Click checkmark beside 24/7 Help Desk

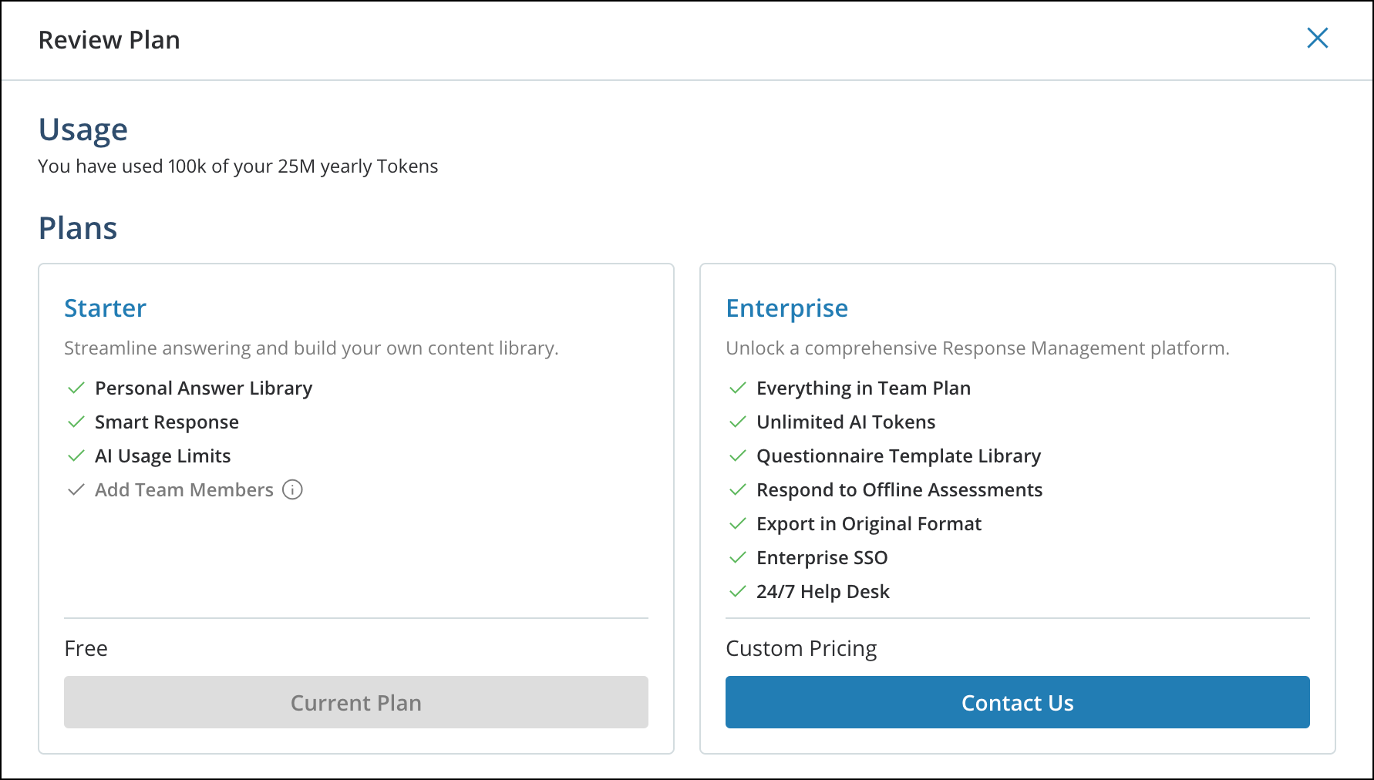[737, 591]
